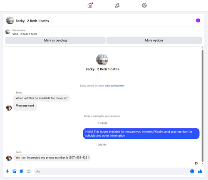The image size is (208, 180).
Task: Record a voice clip with microphone icon
Action: click(7, 171)
